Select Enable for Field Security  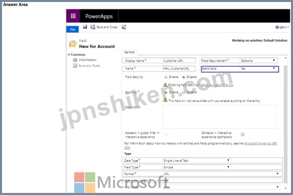(166, 77)
